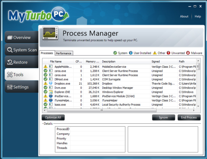This screenshot has height=159, width=207.
Task: Click the horizontal scrollbar thumb
Action: click(102, 110)
